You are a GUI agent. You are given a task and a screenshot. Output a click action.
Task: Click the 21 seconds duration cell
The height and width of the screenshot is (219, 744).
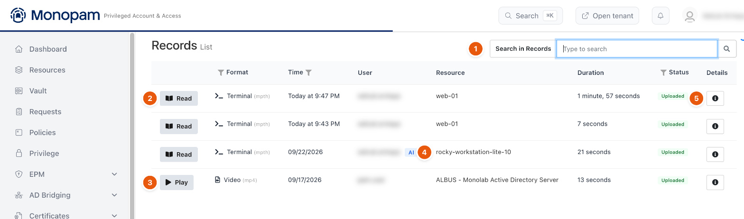pos(594,152)
